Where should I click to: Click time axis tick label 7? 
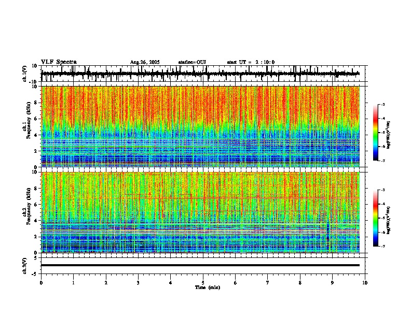(x=268, y=283)
